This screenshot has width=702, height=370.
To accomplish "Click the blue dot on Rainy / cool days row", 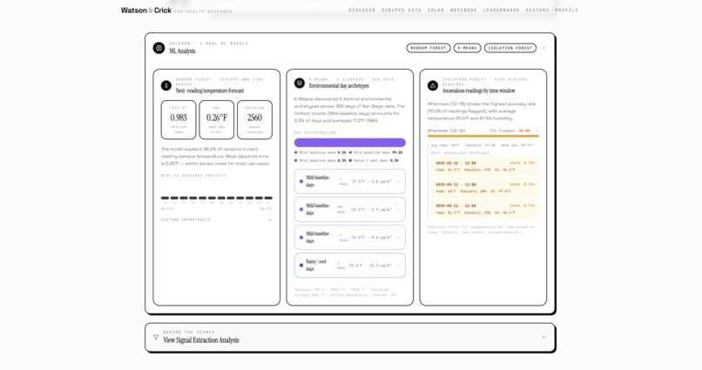I will point(300,266).
